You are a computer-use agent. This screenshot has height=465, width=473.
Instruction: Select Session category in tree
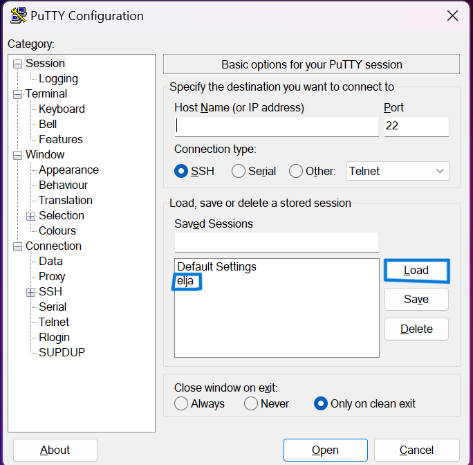pyautogui.click(x=45, y=64)
